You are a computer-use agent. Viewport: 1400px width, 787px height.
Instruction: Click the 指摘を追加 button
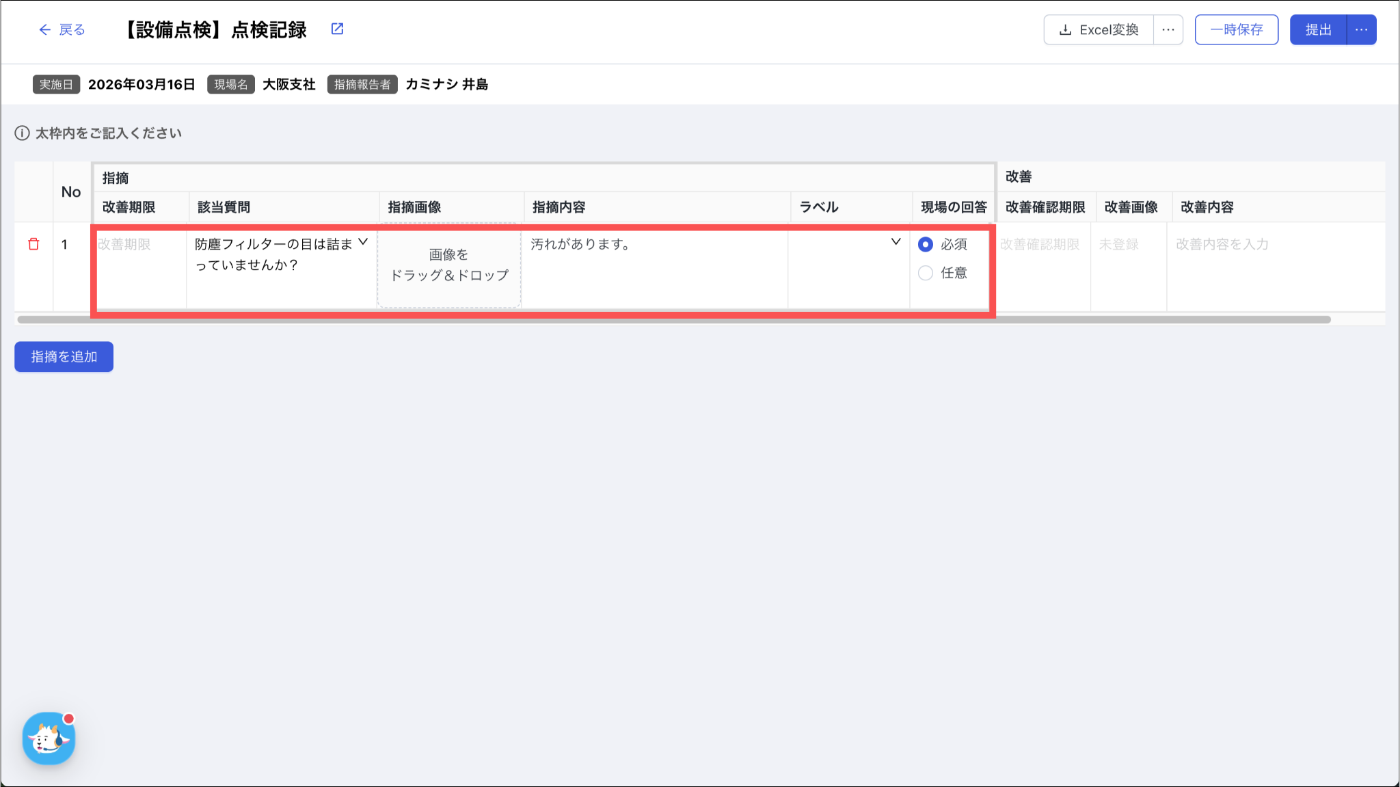(64, 357)
